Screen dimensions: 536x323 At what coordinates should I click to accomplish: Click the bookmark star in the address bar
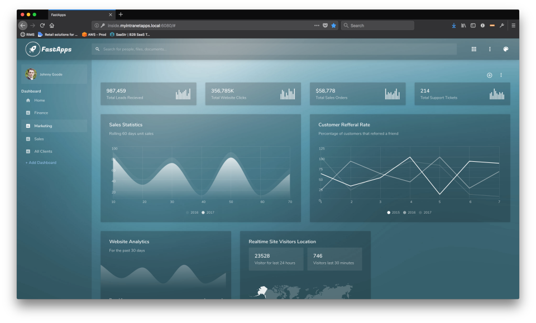[333, 25]
